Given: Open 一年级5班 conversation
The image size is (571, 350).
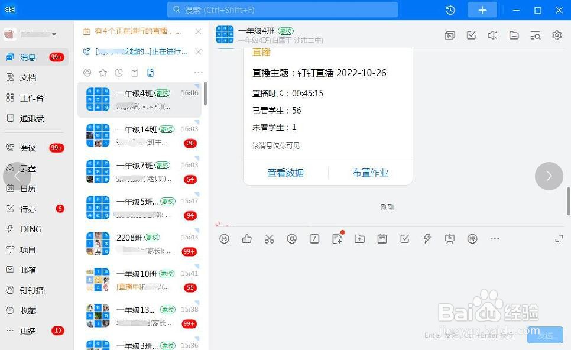Looking at the screenshot, I should [x=139, y=208].
